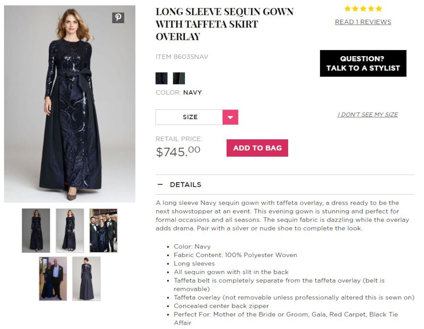Click the item number 86035NAV
The height and width of the screenshot is (329, 424).
[182, 56]
